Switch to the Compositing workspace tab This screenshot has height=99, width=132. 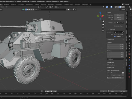[x=59, y=4]
